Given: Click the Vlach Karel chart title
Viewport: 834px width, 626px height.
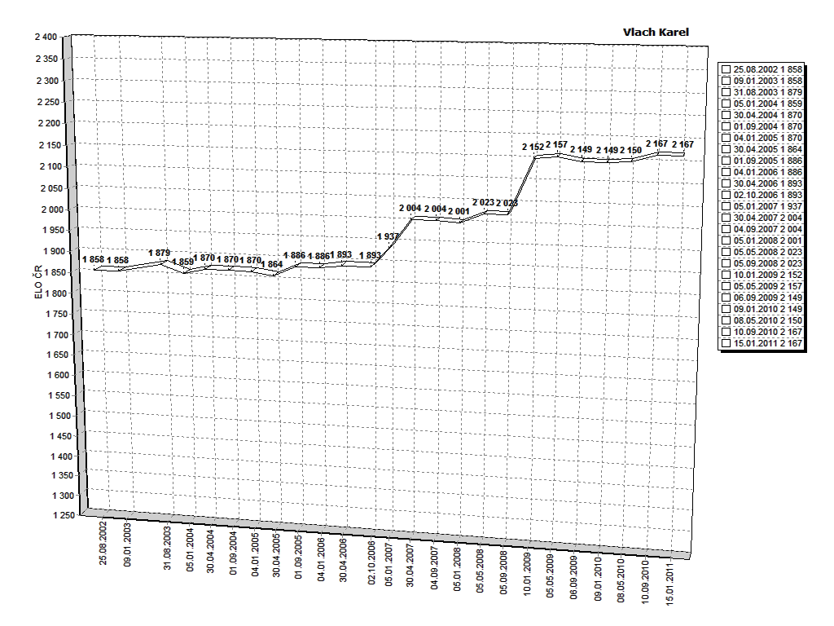Looking at the screenshot, I should pyautogui.click(x=656, y=33).
